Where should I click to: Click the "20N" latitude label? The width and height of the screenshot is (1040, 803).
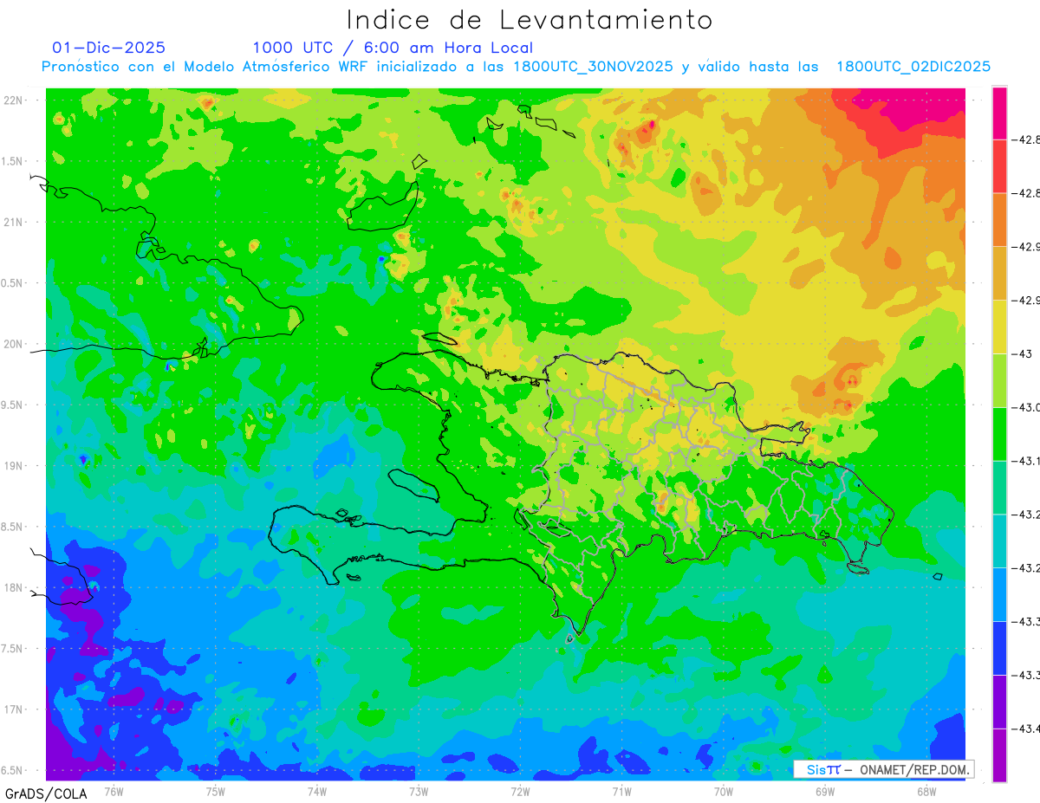(x=13, y=344)
